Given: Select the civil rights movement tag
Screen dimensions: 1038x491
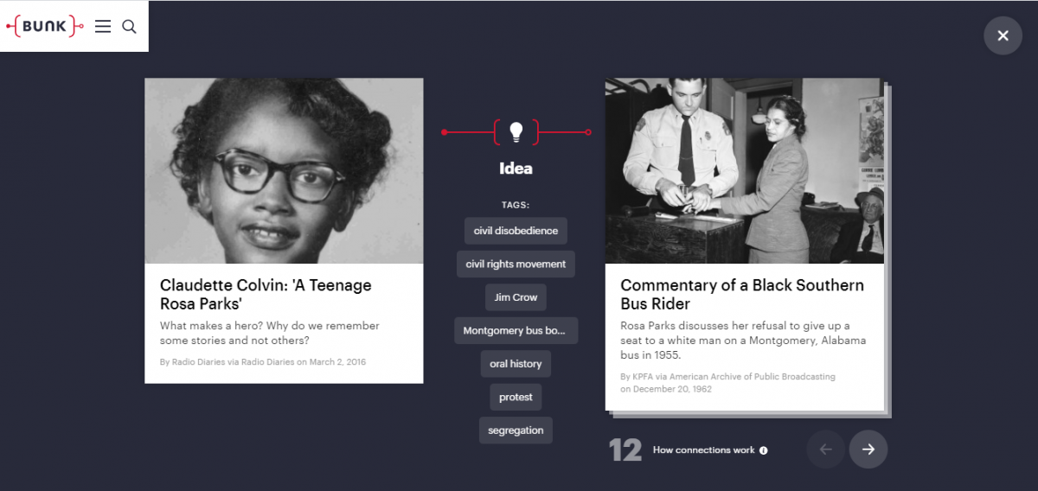Looking at the screenshot, I should click(x=516, y=265).
